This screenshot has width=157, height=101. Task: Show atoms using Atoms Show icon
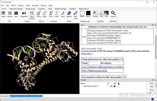click(x=39, y=14)
